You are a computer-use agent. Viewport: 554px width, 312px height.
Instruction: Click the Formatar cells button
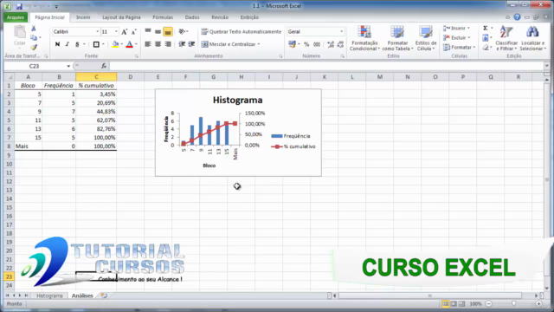(x=460, y=47)
